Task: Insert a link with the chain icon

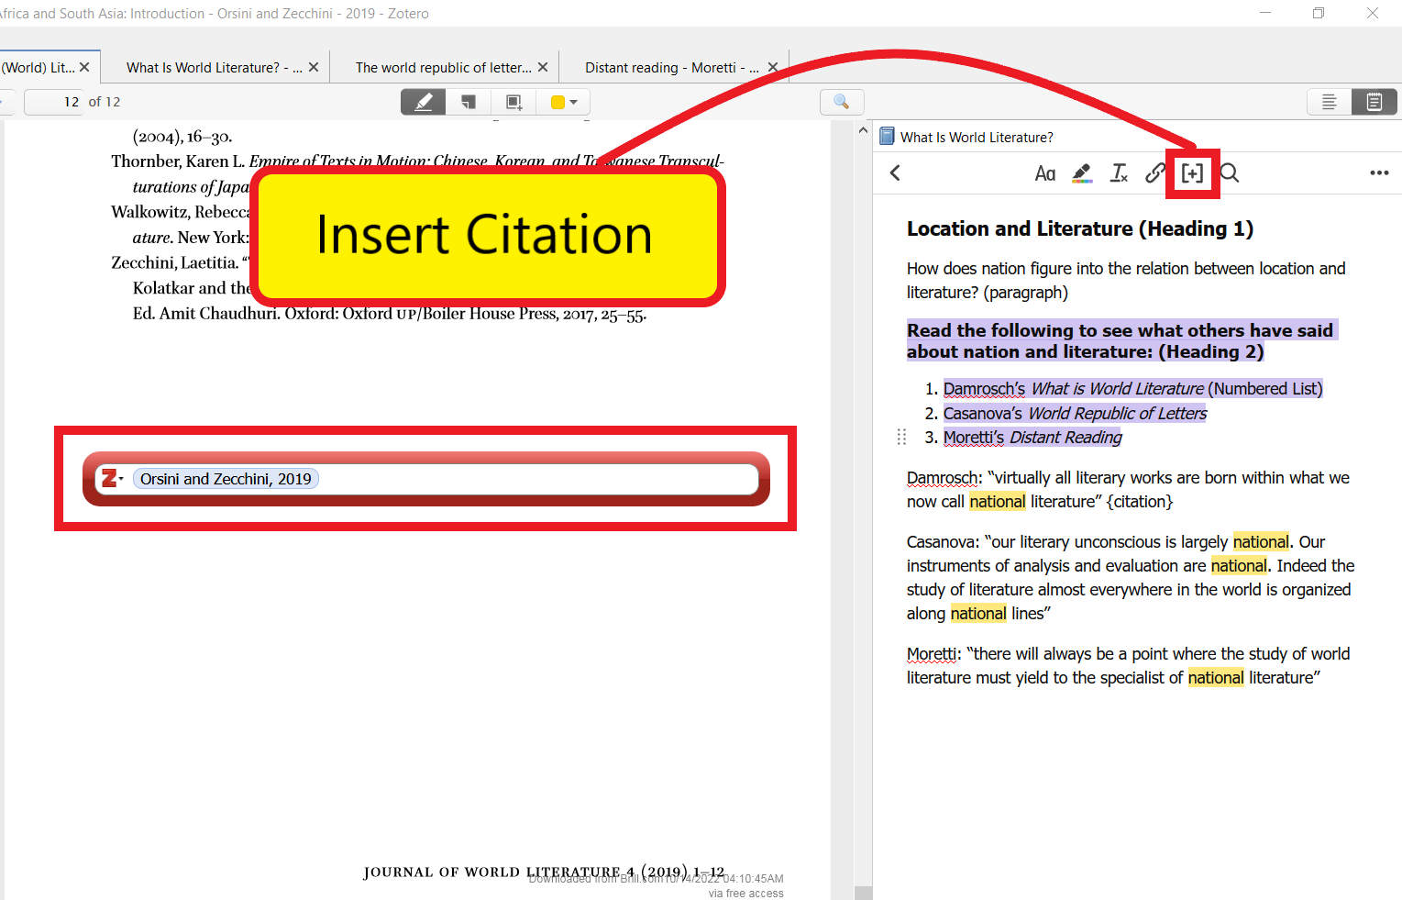Action: (1154, 172)
